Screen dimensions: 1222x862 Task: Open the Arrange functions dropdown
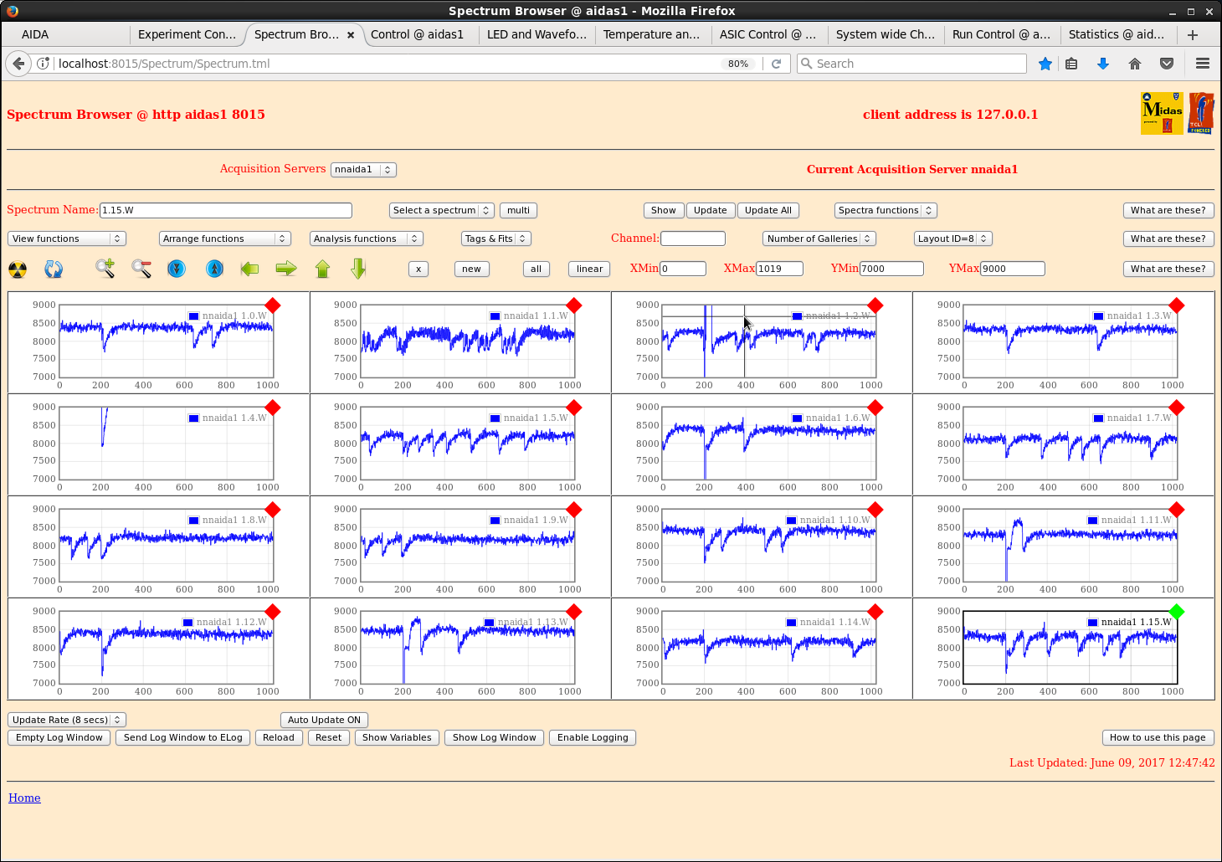point(225,239)
